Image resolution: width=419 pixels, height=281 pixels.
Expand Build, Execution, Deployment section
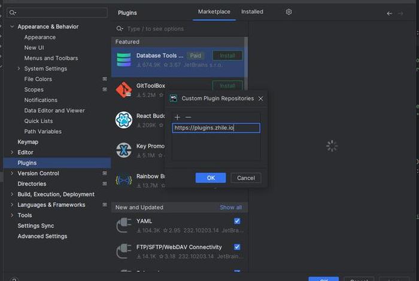(12, 194)
